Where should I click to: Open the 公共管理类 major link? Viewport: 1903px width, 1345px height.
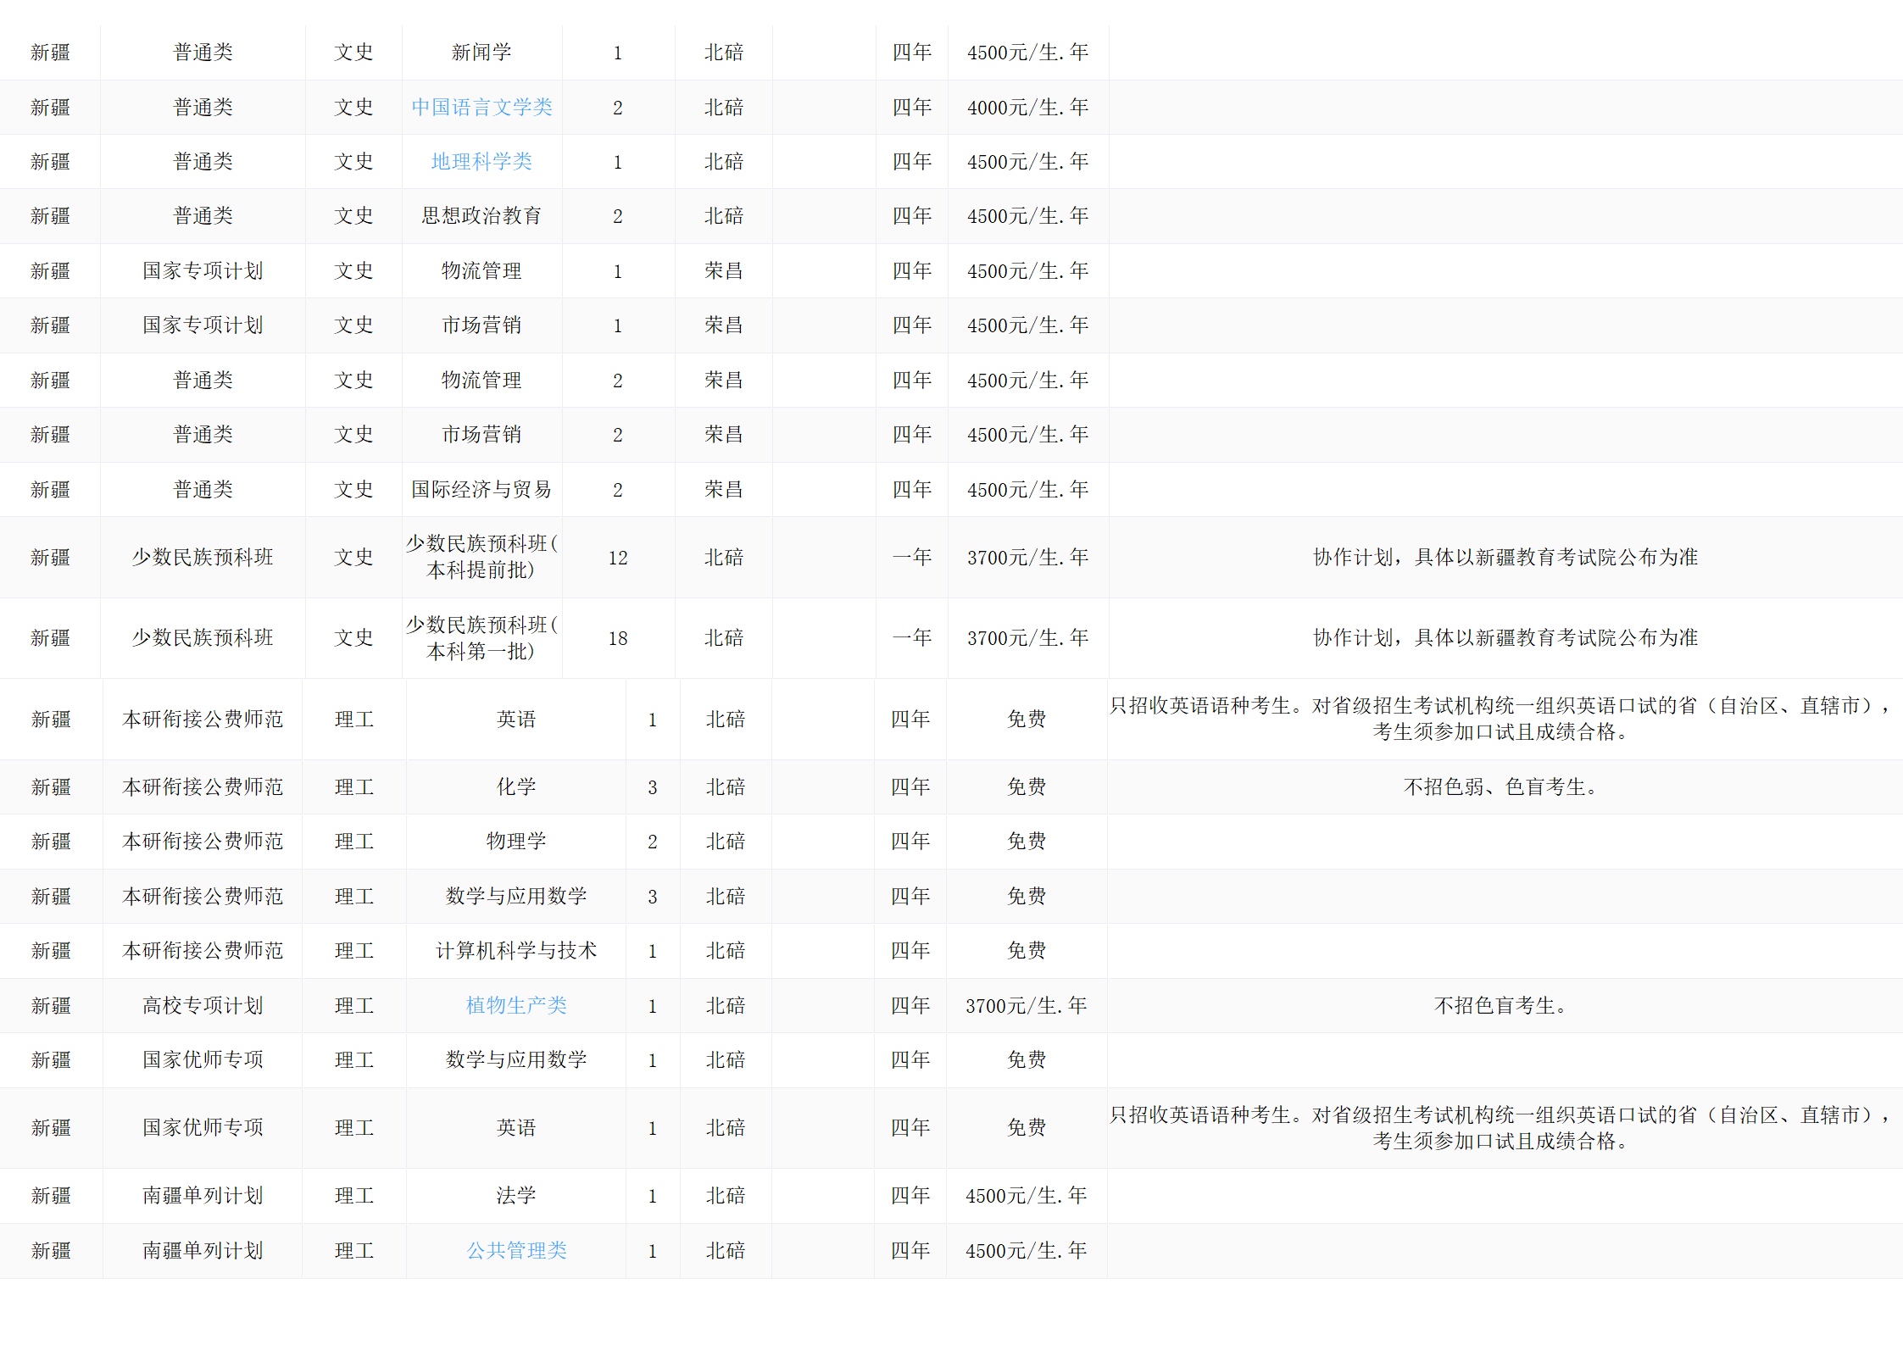pyautogui.click(x=515, y=1251)
